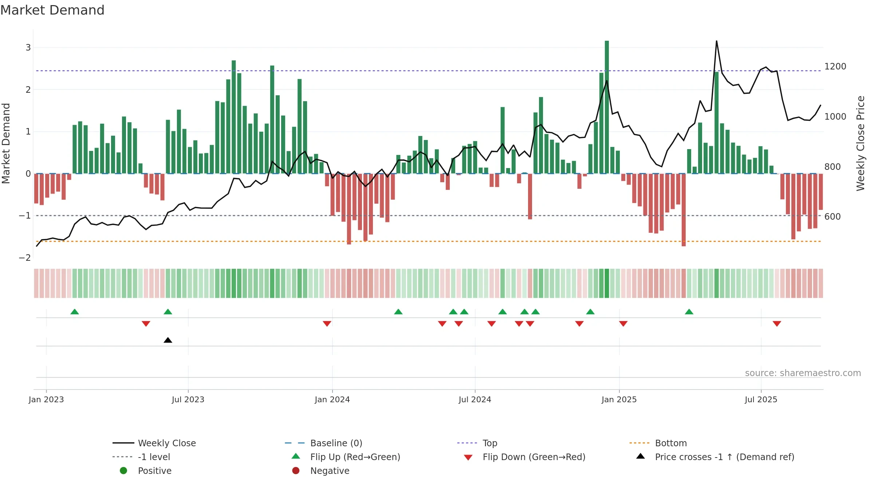Click the lowest red demand bar near Mar 2025
Screen dimensions: 874x491
(684, 210)
